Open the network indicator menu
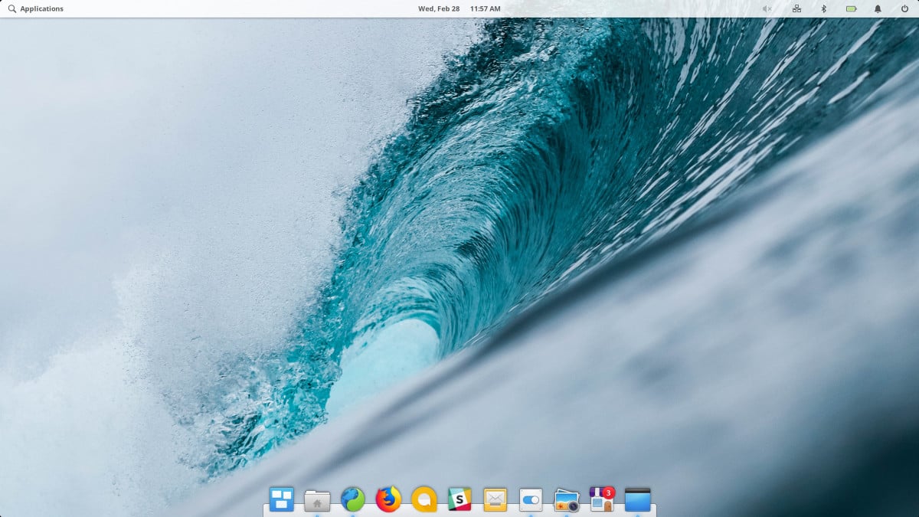The image size is (919, 517). (796, 8)
